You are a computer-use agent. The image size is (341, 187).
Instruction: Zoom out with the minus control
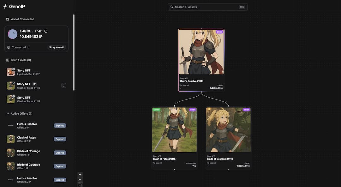coord(80,180)
